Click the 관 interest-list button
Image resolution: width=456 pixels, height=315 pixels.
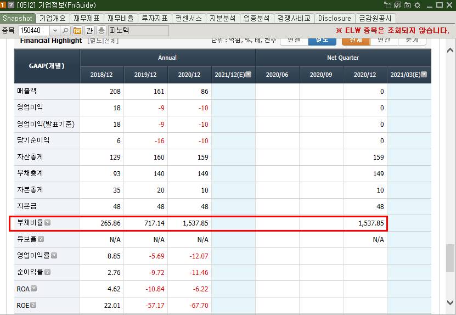click(89, 31)
